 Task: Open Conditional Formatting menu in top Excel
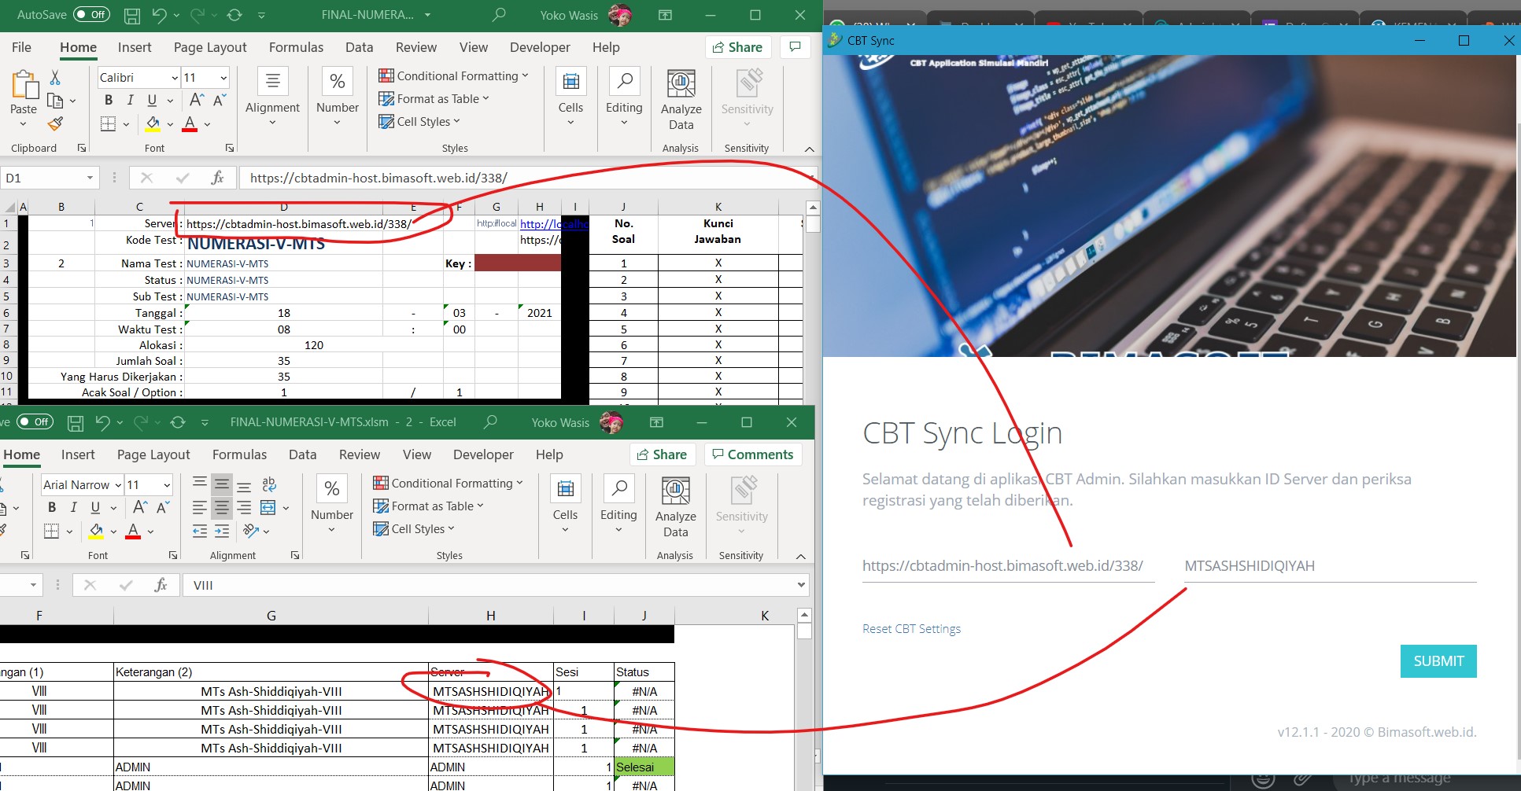453,76
